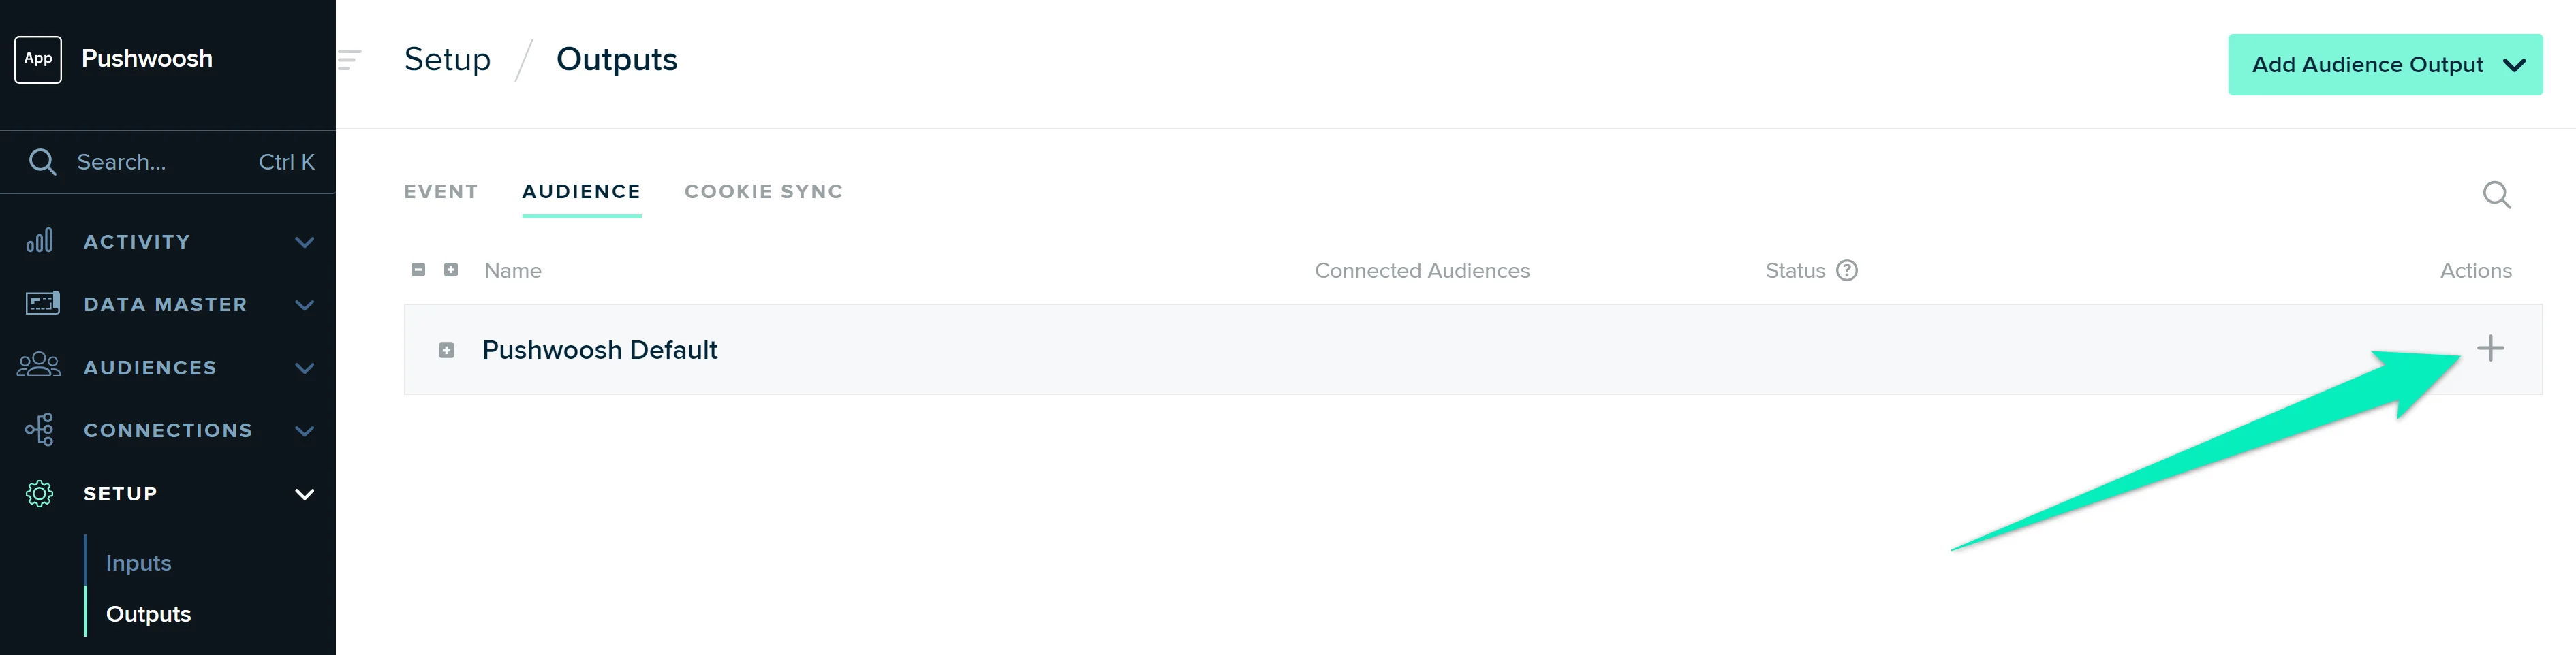Click the Status help question mark icon
This screenshot has width=2576, height=655.
coord(1847,271)
